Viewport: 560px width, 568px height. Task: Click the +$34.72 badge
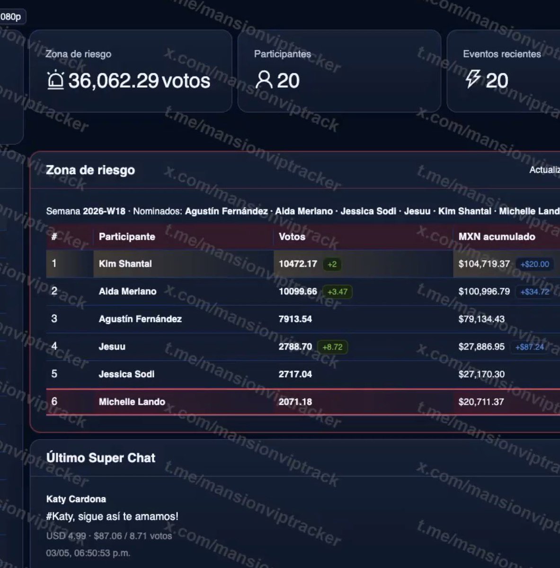[534, 292]
